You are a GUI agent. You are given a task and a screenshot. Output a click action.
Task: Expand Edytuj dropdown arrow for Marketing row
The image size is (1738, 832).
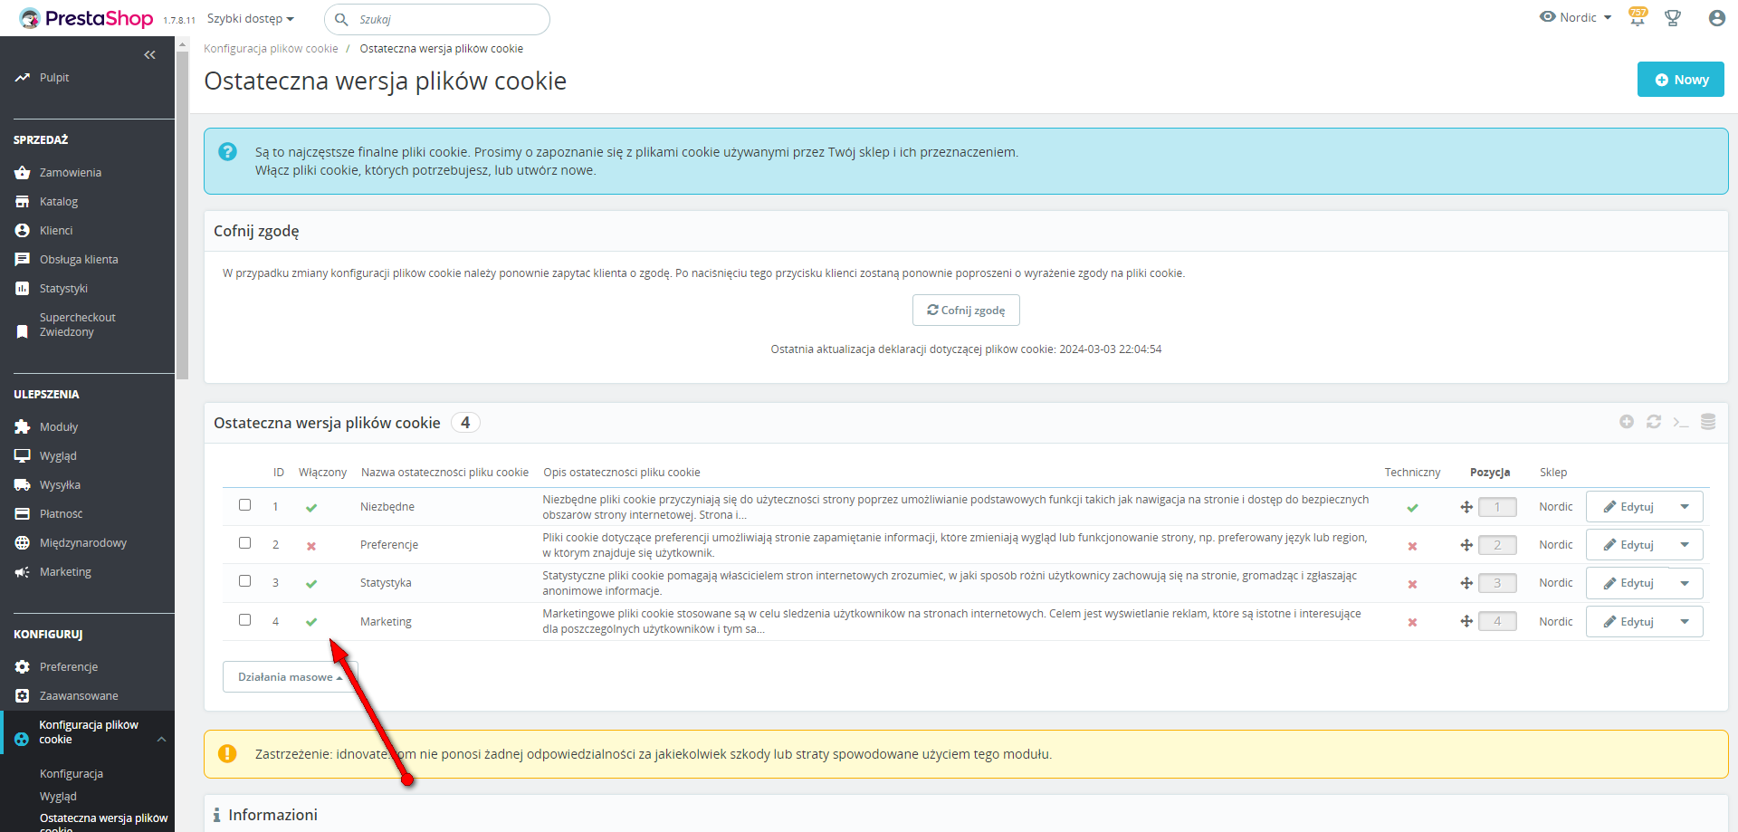[x=1685, y=622]
